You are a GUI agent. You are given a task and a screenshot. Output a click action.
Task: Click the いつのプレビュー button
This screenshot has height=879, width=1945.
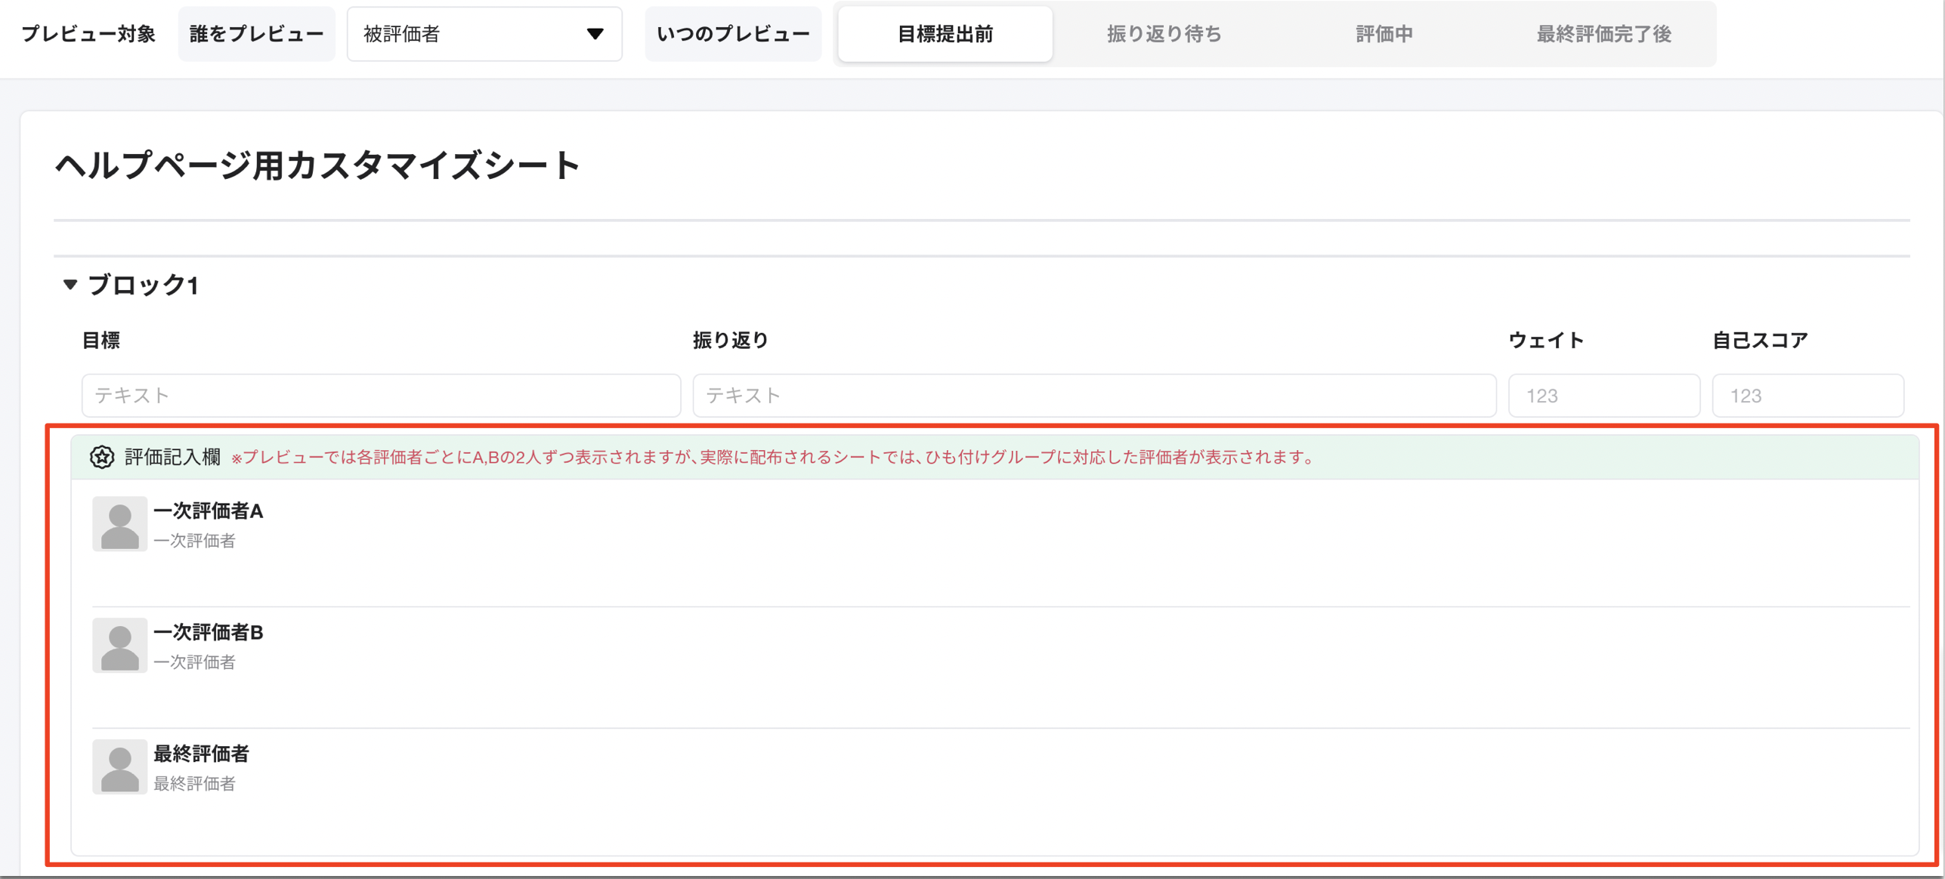(733, 33)
